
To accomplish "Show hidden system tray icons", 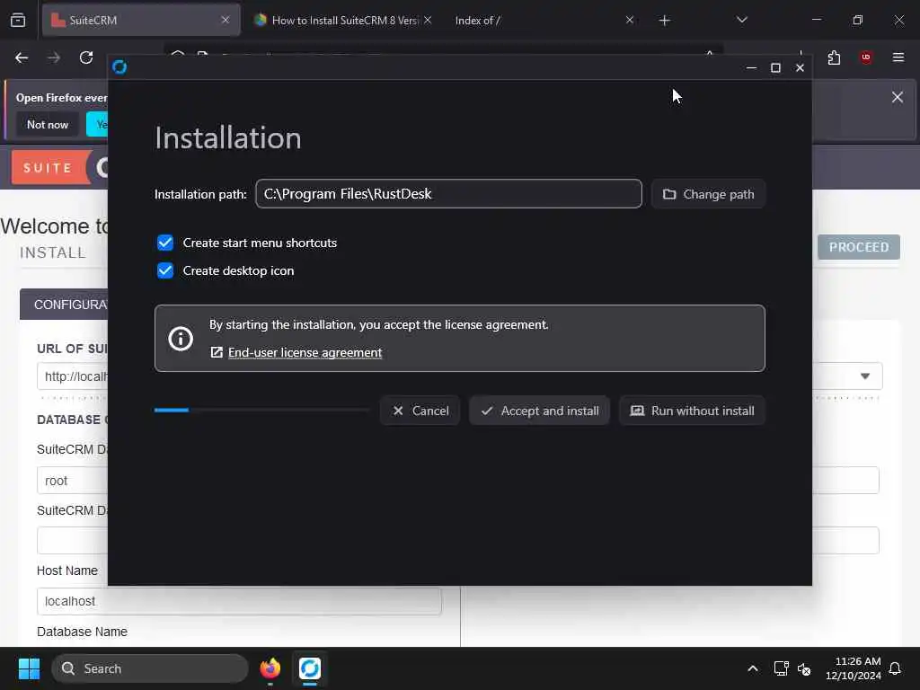I will click(753, 668).
